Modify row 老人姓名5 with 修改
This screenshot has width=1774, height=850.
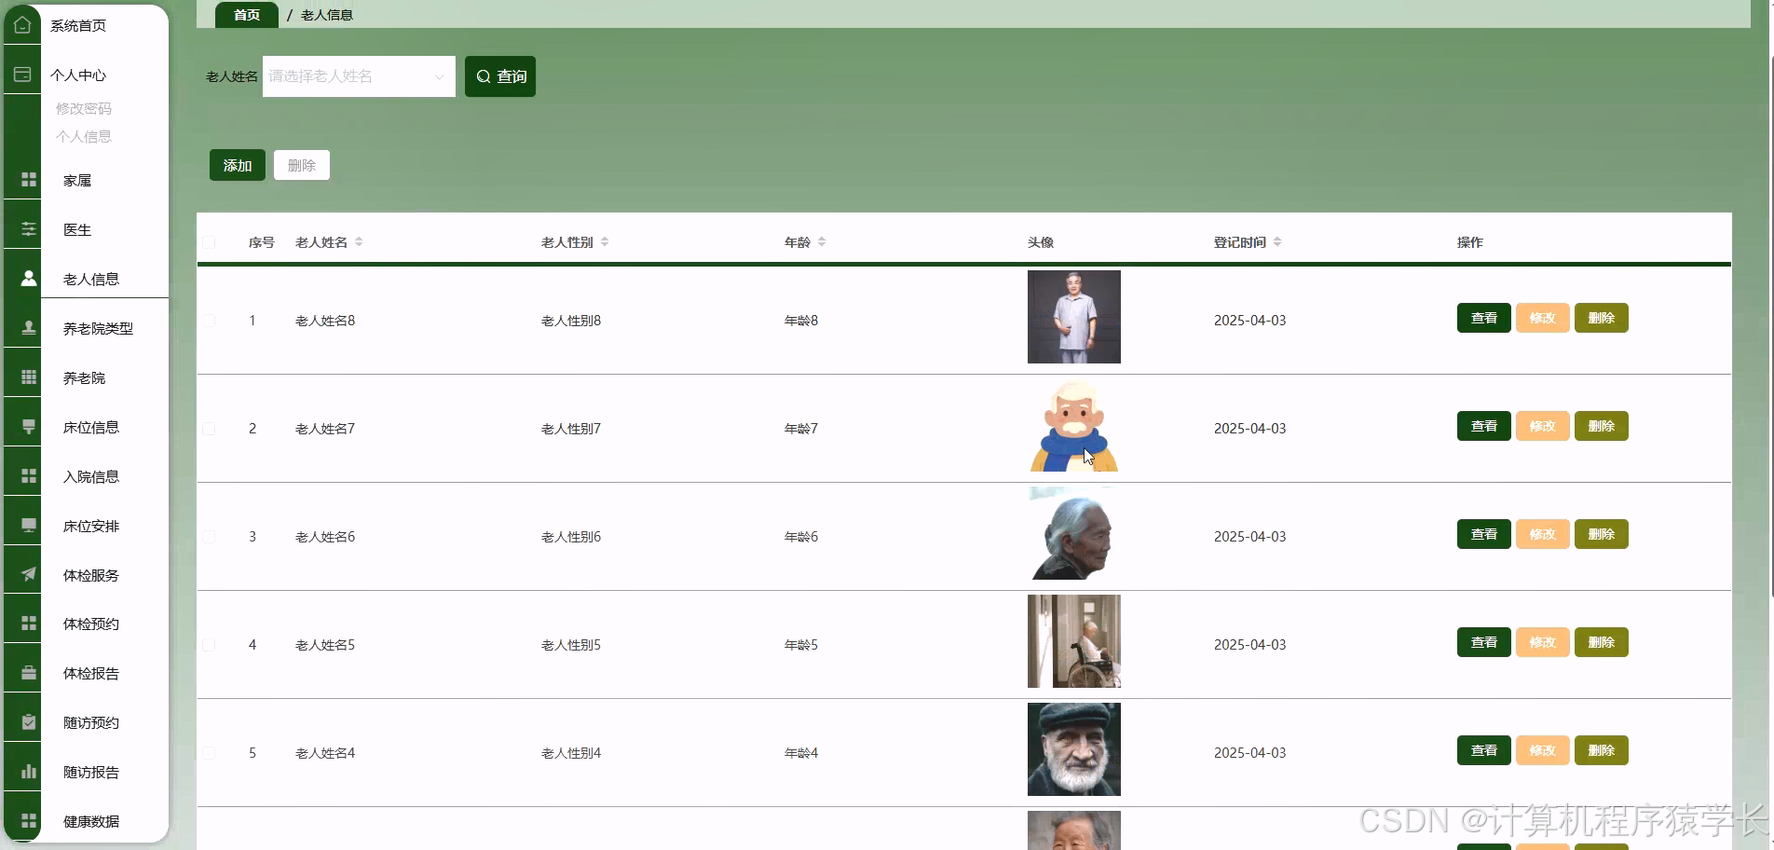pos(1543,642)
